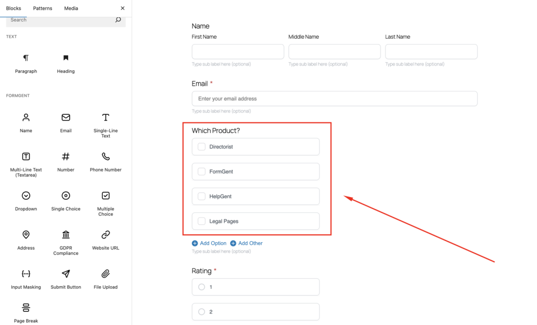Check the HelpGent option

(202, 197)
